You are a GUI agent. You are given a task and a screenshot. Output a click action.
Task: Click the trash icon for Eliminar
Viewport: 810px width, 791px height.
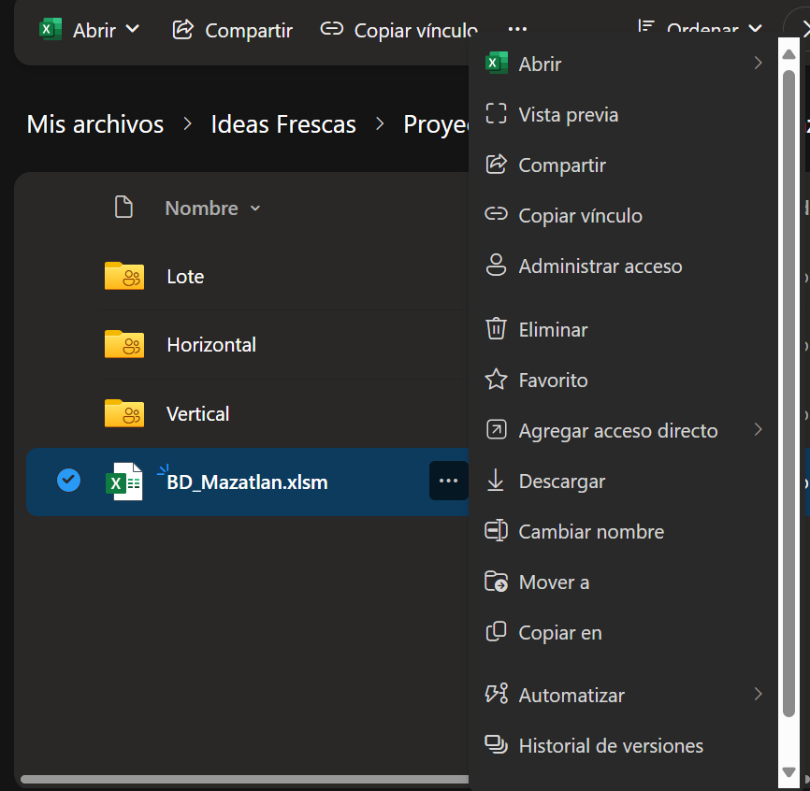tap(496, 329)
